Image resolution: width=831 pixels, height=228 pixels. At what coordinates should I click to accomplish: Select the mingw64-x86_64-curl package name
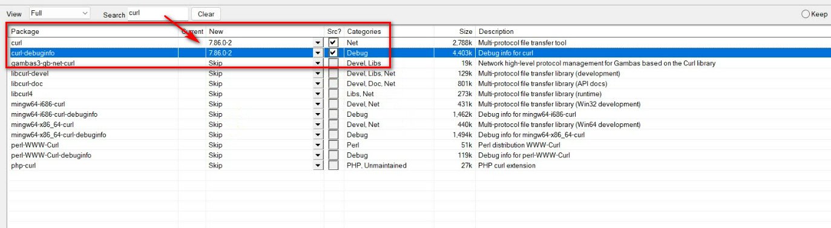42,125
